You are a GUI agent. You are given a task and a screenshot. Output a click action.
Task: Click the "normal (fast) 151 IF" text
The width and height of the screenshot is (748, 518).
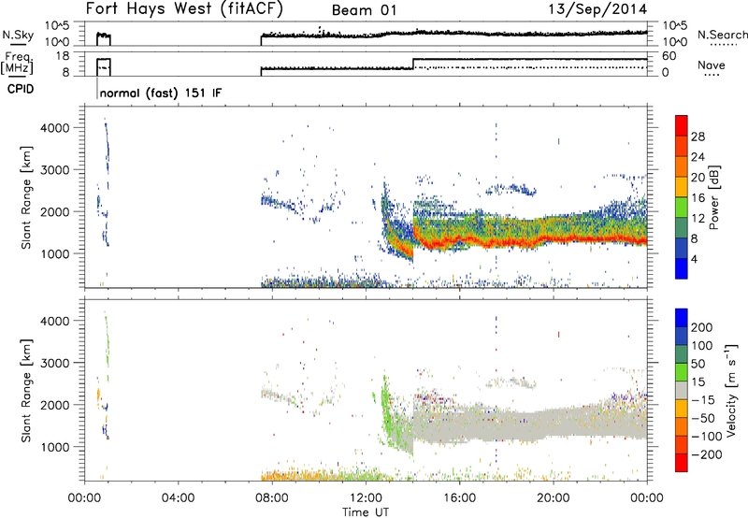[161, 93]
